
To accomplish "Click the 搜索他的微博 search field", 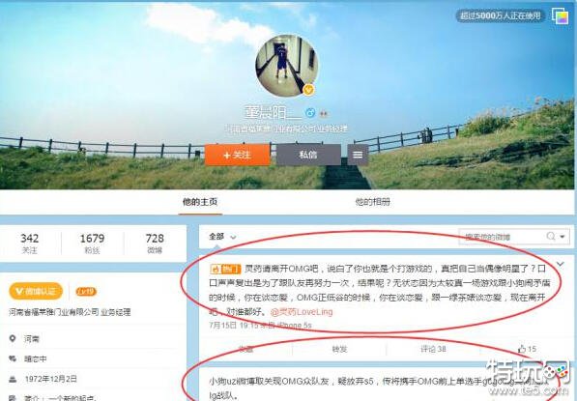I will pyautogui.click(x=502, y=237).
